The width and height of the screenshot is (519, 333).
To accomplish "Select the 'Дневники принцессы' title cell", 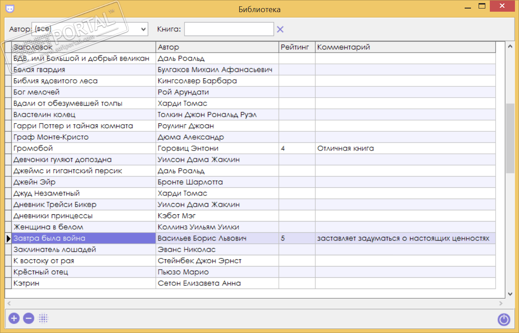I will tap(84, 216).
